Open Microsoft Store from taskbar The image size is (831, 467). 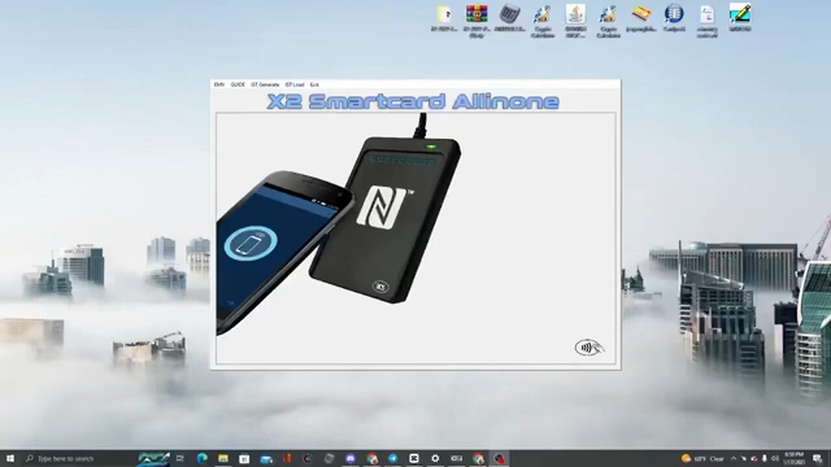click(244, 459)
